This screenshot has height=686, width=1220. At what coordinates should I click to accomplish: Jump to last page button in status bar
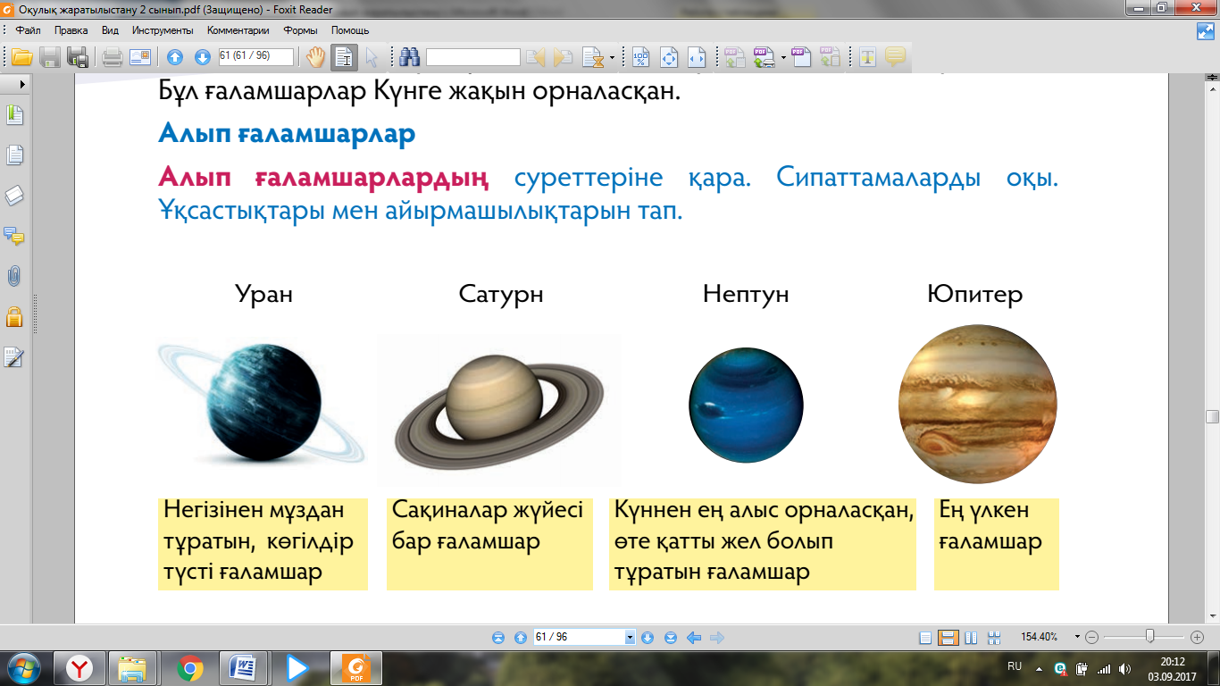pos(669,638)
